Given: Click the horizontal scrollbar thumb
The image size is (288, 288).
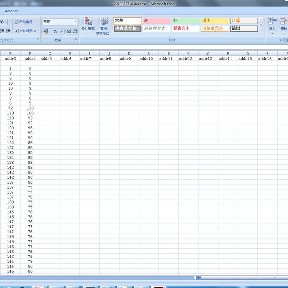Looking at the screenshot, I should [244, 278].
